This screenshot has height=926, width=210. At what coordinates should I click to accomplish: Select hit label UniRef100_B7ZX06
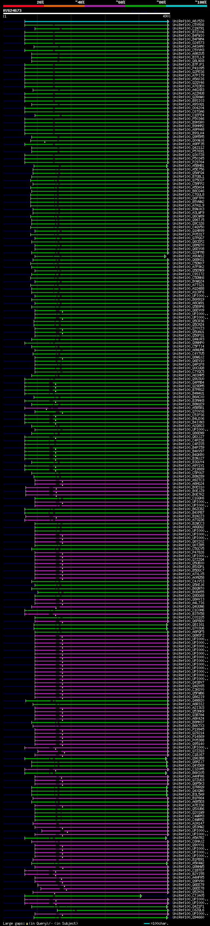tap(188, 32)
